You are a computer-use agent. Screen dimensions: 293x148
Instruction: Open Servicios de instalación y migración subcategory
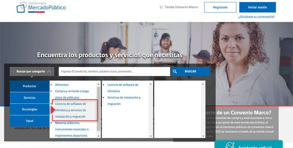[124, 100]
